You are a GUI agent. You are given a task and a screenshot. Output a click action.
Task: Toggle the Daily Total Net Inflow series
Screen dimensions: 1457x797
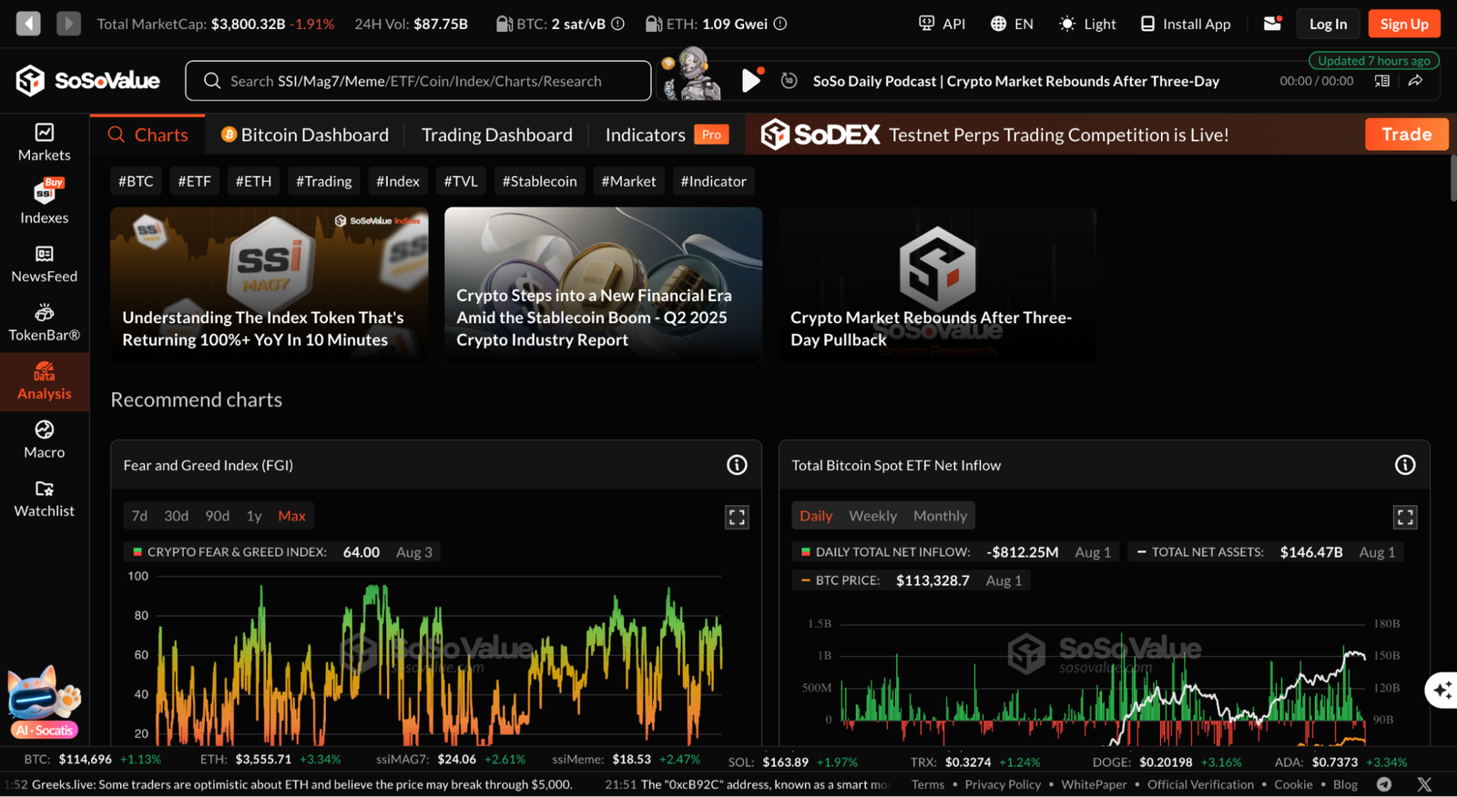955,552
